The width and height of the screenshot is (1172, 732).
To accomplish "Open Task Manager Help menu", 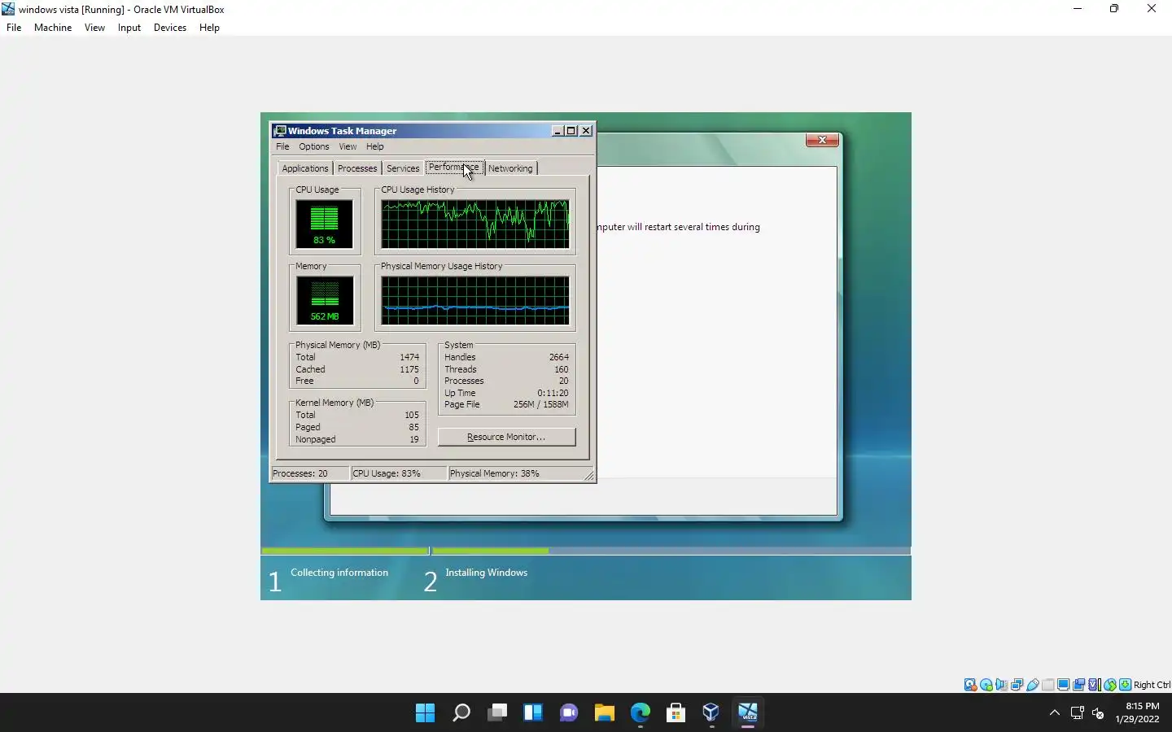I will pos(374,146).
